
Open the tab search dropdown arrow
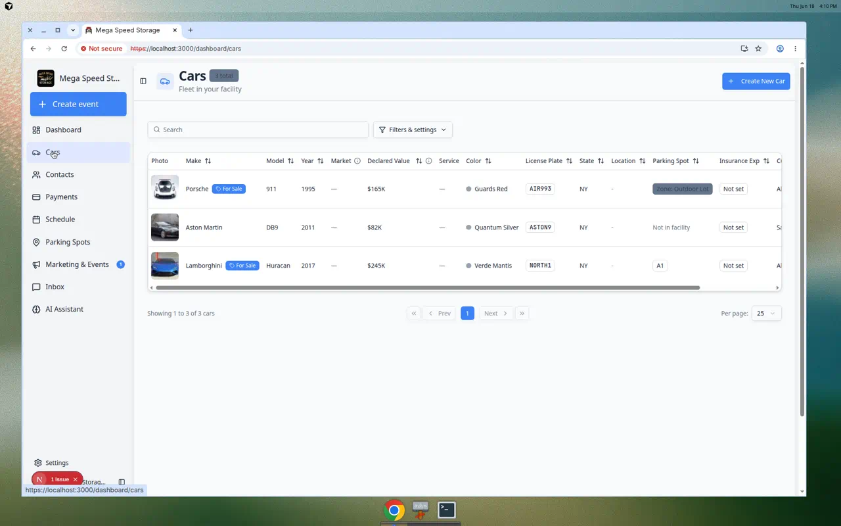point(73,30)
